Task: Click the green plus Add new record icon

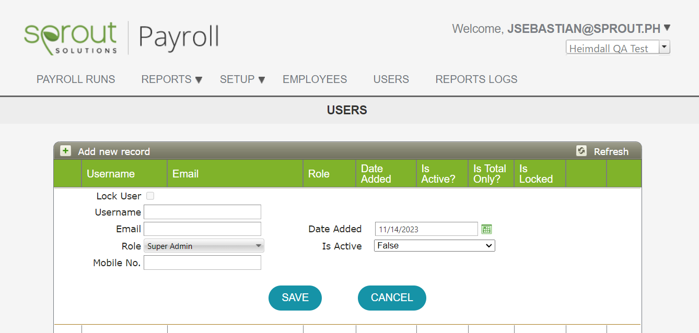Action: (65, 151)
